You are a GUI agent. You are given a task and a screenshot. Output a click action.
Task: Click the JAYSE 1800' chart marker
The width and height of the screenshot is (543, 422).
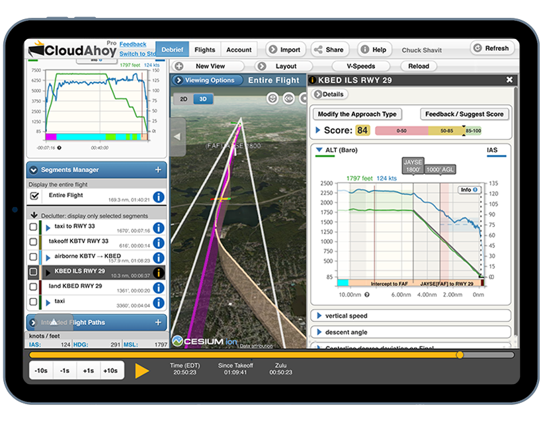point(413,166)
